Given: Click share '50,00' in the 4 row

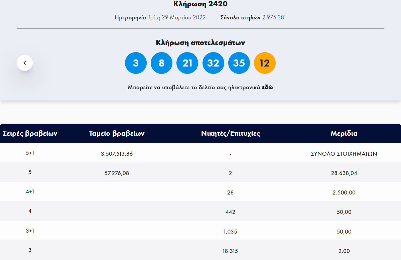Looking at the screenshot, I should click(x=344, y=212).
